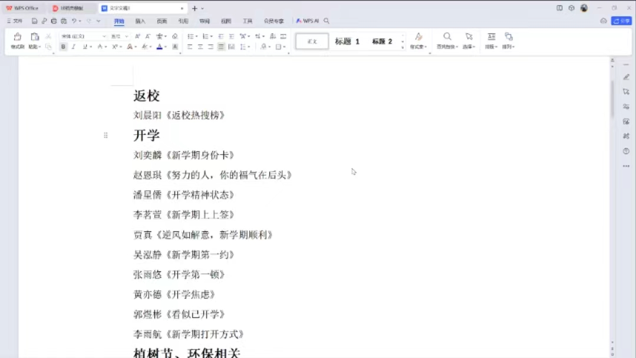Viewport: 636px width, 358px height.
Task: Apply the 标题 1 heading style
Action: tap(347, 41)
